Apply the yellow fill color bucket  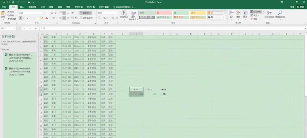click(x=41, y=18)
